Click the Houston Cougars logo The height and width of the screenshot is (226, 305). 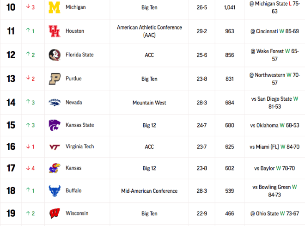point(55,31)
